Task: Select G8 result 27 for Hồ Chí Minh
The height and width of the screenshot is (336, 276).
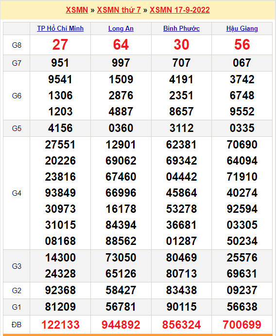Action: coord(60,45)
